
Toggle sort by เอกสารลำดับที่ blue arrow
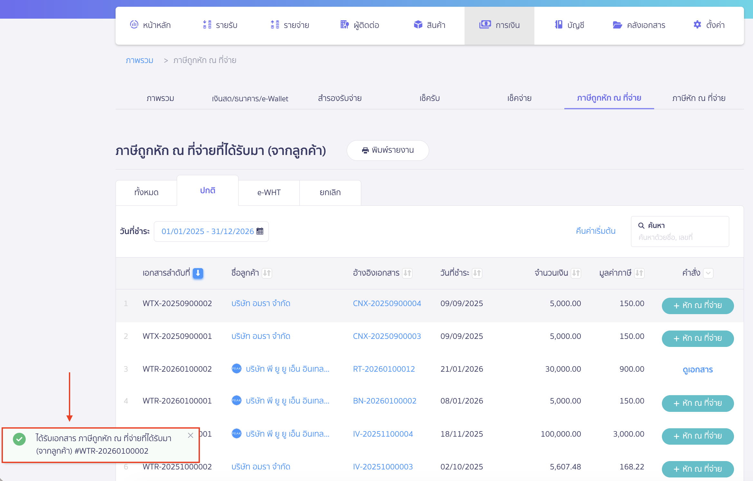coord(198,273)
